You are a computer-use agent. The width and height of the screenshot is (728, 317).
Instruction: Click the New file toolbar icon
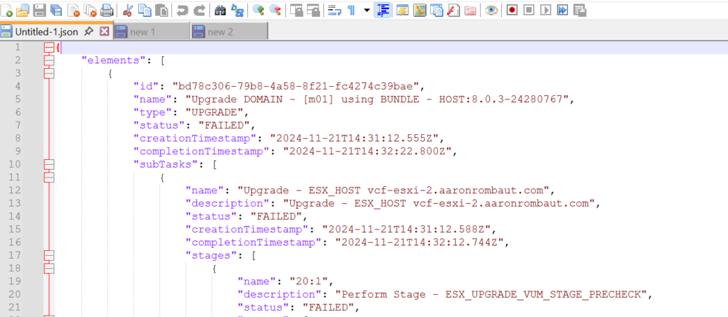coord(7,10)
